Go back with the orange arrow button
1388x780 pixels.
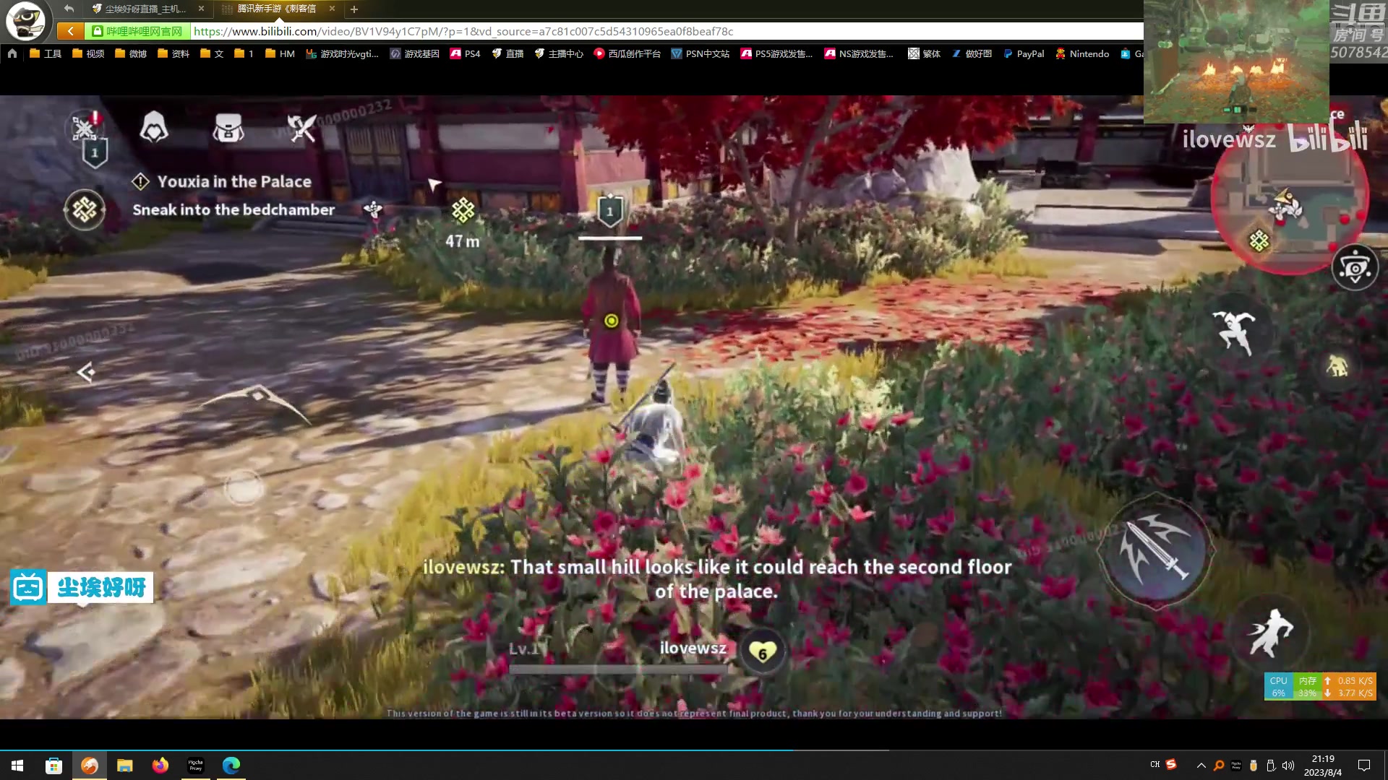pos(70,31)
